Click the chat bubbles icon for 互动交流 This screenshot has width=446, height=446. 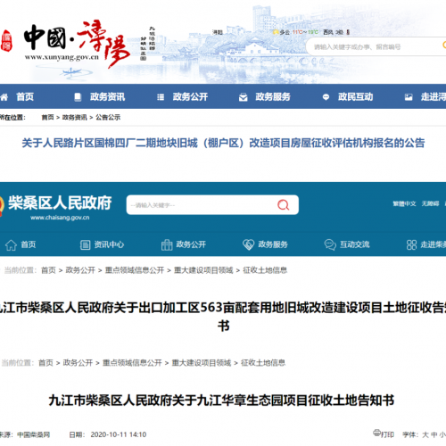[x=330, y=245]
